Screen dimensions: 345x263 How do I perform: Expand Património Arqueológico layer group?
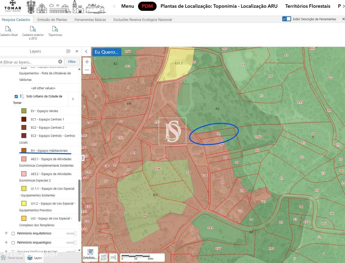(6, 242)
